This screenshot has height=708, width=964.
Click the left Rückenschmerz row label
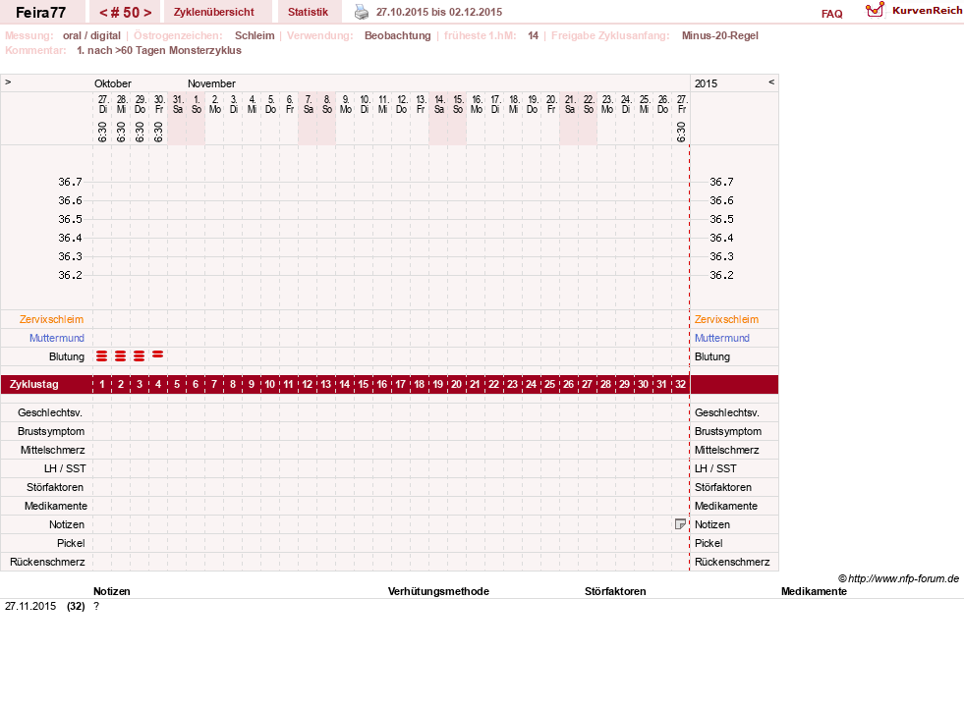point(47,562)
